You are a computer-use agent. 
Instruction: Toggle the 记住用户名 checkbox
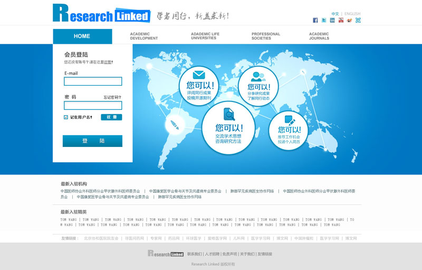pyautogui.click(x=65, y=117)
